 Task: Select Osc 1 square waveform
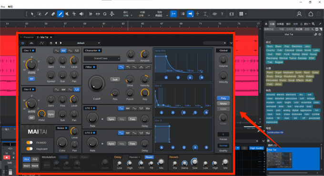pos(77,51)
